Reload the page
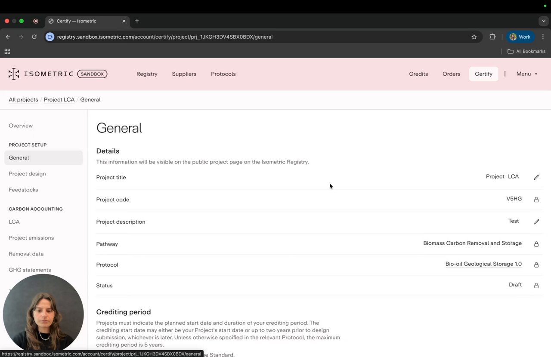Viewport: 551px width, 357px height. coord(34,37)
